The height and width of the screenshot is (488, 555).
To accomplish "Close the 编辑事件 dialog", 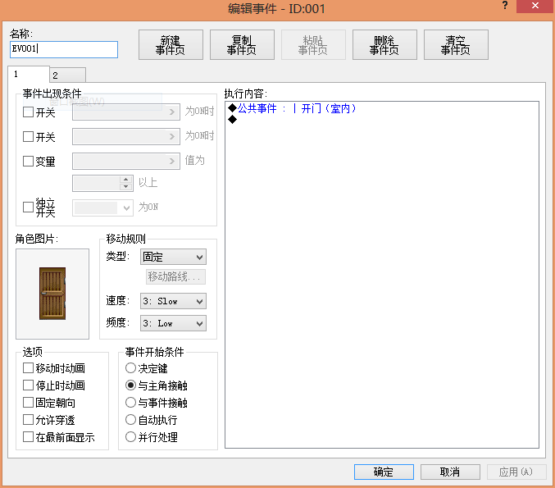I will (x=535, y=6).
